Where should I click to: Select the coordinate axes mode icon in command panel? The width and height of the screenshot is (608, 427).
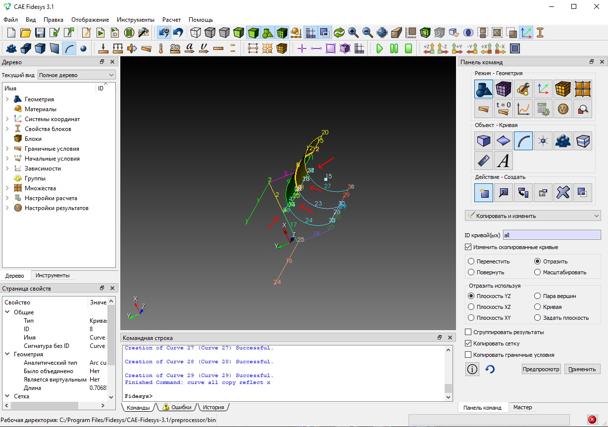tap(543, 89)
